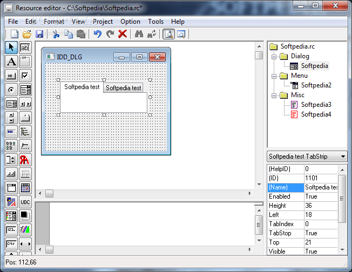This screenshot has width=352, height=272.
Task: Select the Static text 'A' tool
Action: (11, 62)
